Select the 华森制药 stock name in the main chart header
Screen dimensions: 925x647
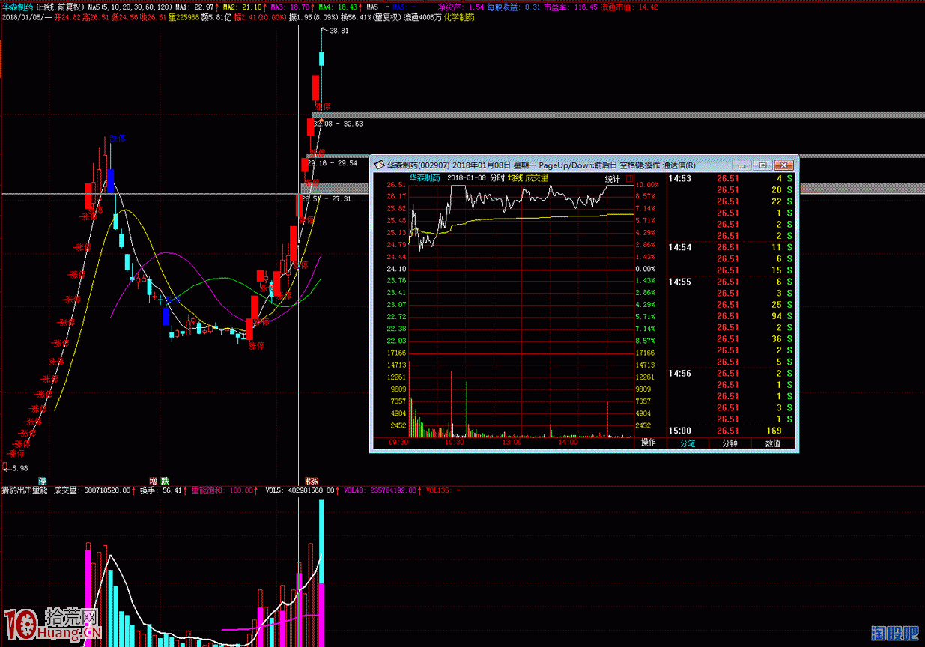click(16, 7)
